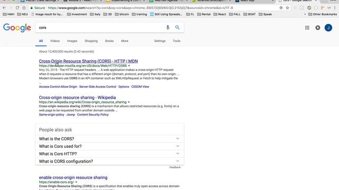
Task: Expand the 'What is the CORS?' question
Action: click(110, 139)
